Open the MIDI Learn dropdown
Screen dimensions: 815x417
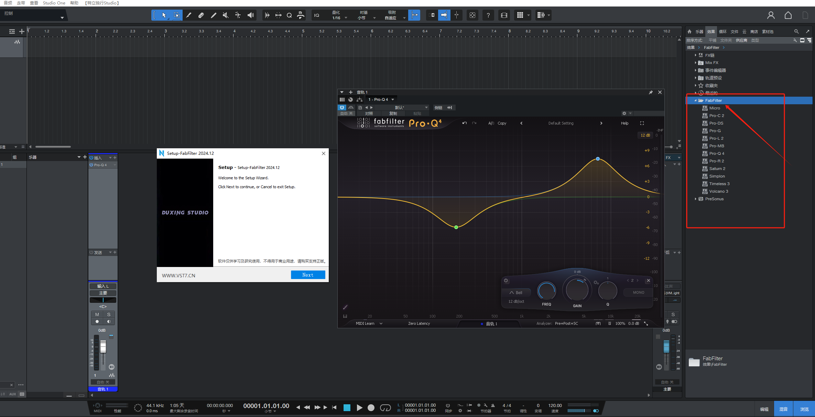(x=369, y=323)
